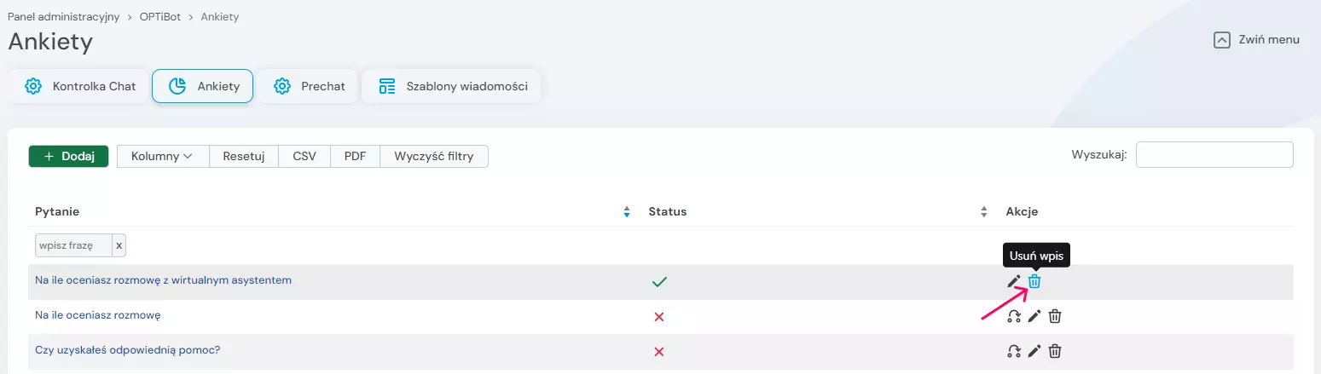Clear the phrase filter with x button
Viewport: 1321px width, 374px height.
click(119, 245)
